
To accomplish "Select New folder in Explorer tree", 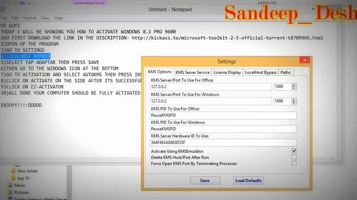I will (x=28, y=171).
